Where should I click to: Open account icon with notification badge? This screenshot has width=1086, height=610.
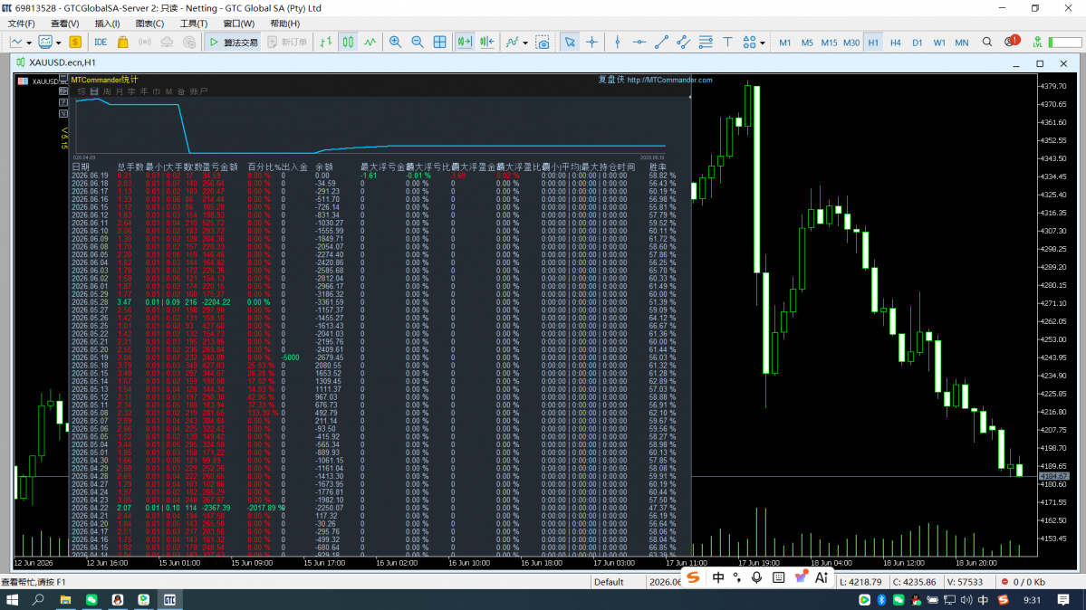tap(1011, 42)
